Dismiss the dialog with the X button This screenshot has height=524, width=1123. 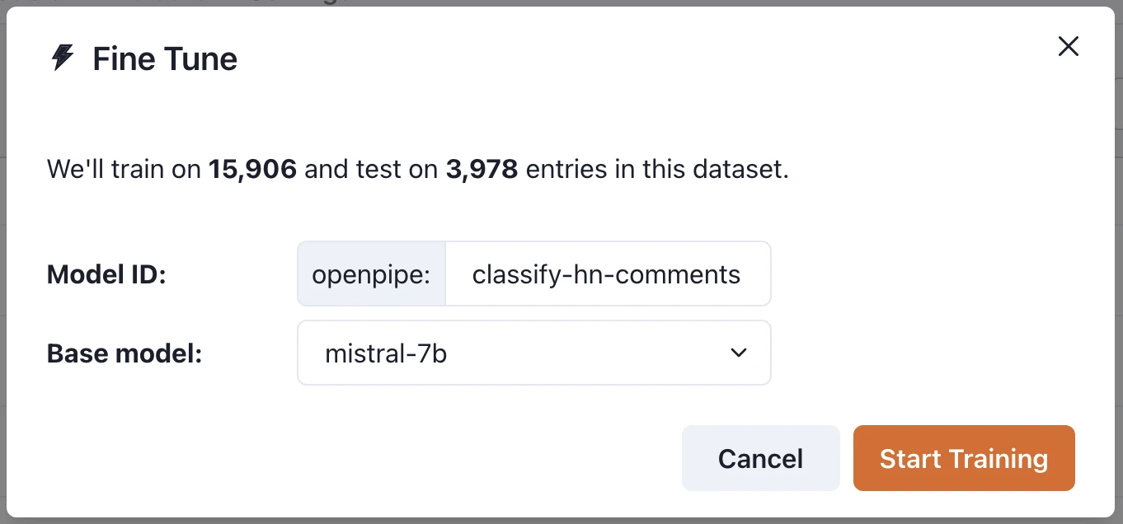click(1068, 46)
